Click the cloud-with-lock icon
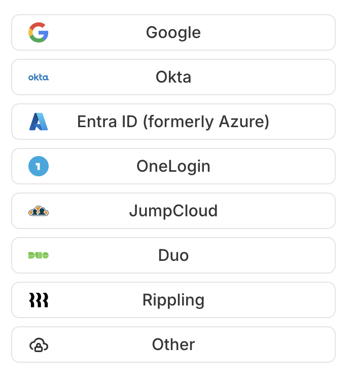Viewport: 354px width, 384px height. click(39, 345)
